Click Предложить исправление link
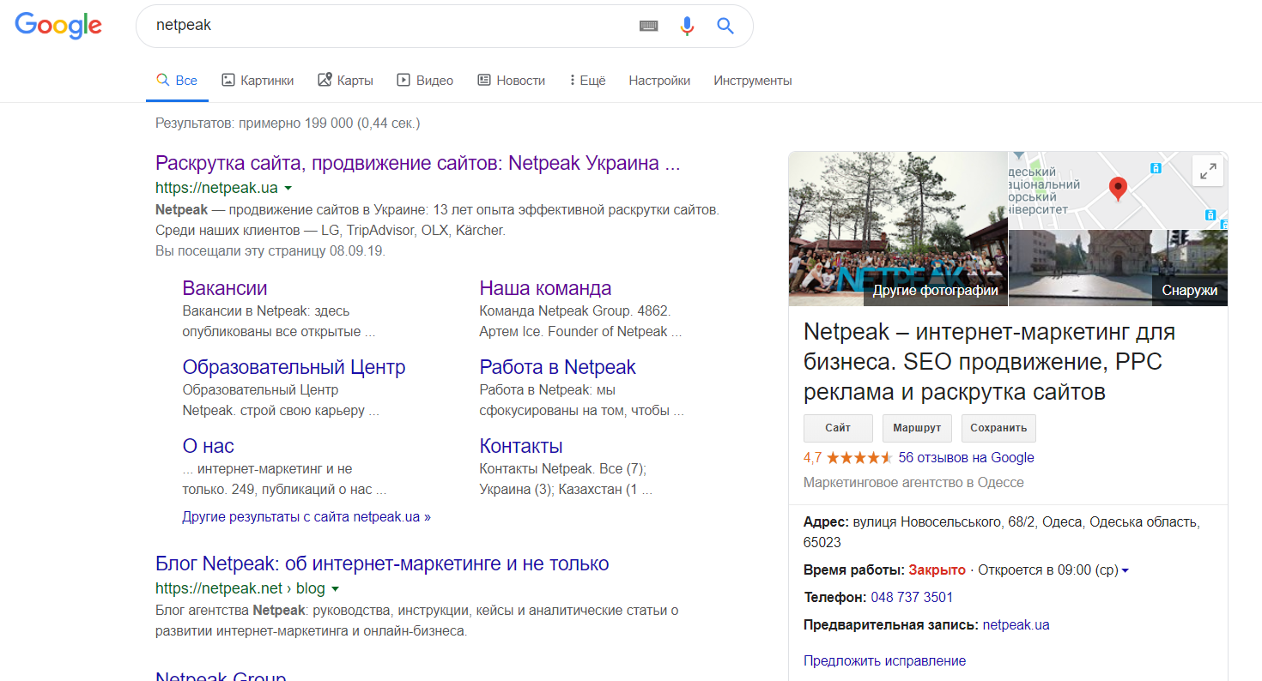 coord(884,661)
